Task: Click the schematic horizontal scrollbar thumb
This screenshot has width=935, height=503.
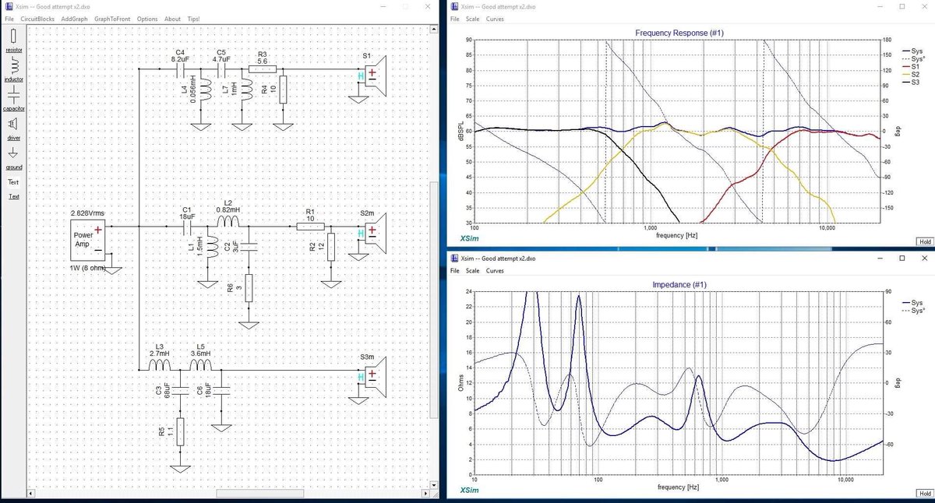Action: click(259, 494)
